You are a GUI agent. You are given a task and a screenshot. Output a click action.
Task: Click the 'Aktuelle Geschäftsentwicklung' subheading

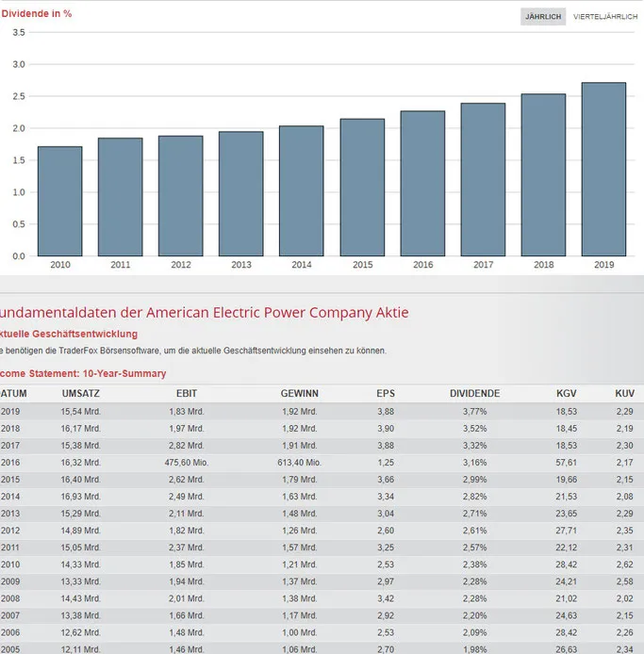point(69,334)
